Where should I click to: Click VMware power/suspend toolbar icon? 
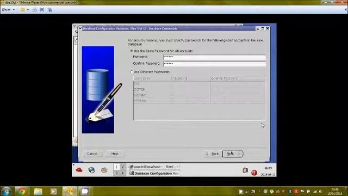coord(22,10)
